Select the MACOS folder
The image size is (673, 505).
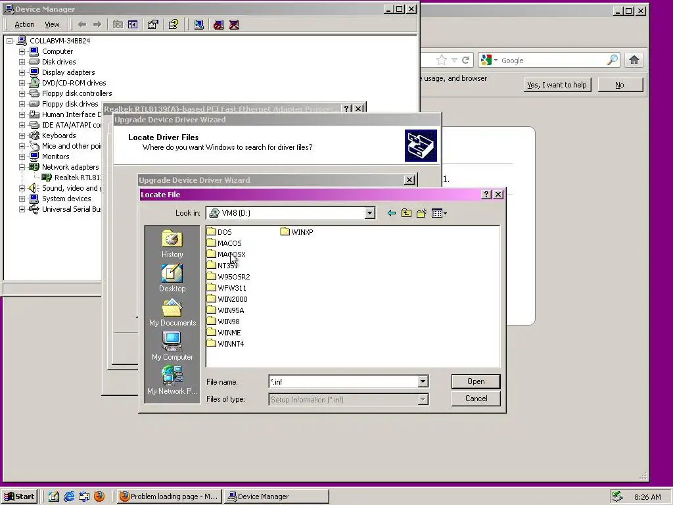(x=224, y=243)
